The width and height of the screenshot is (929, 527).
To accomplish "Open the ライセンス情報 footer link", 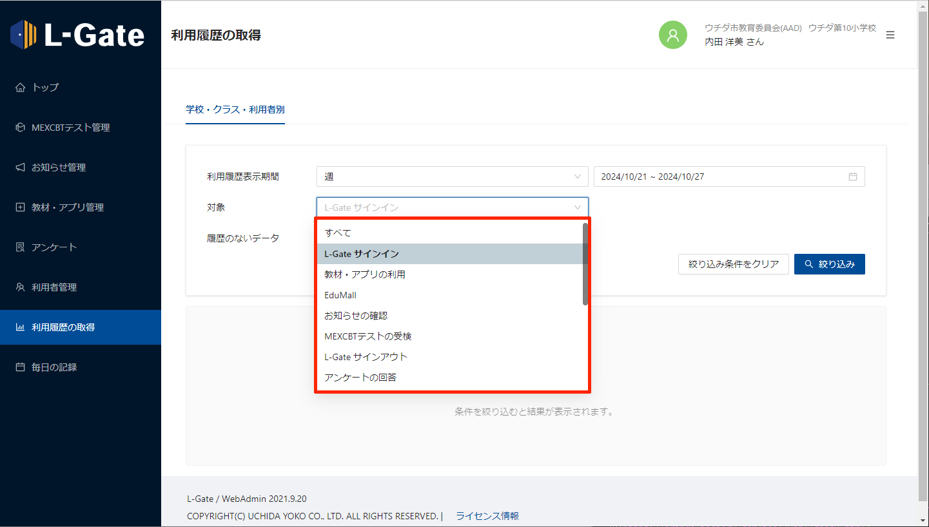I will coord(487,516).
